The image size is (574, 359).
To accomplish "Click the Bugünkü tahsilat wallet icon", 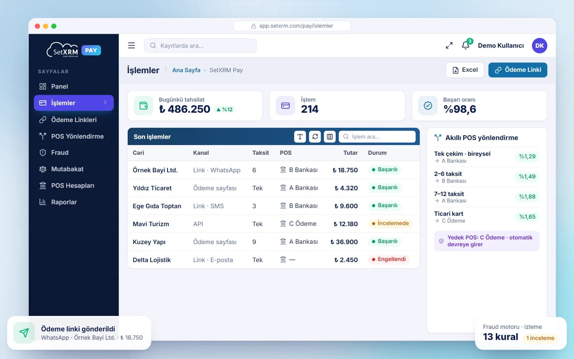I will click(x=143, y=106).
